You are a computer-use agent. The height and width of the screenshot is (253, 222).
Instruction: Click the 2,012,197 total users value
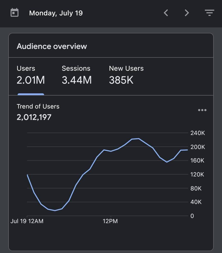(x=34, y=117)
